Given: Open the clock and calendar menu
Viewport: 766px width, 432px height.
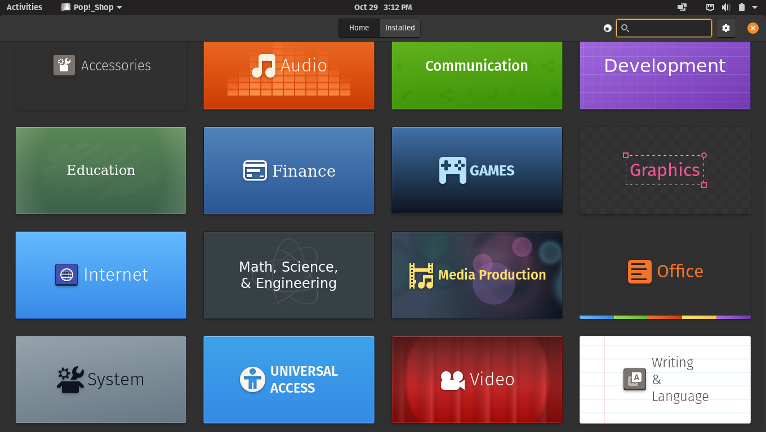Looking at the screenshot, I should 383,7.
